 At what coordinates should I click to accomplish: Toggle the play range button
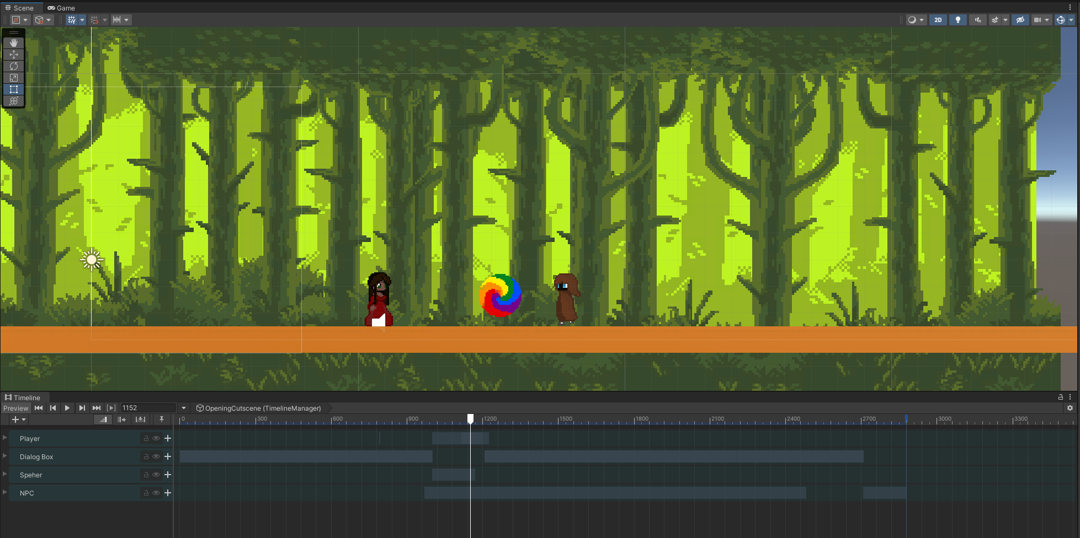pos(111,408)
